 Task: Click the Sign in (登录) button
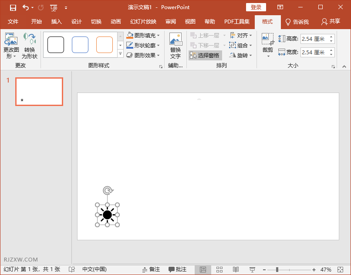(x=256, y=7)
